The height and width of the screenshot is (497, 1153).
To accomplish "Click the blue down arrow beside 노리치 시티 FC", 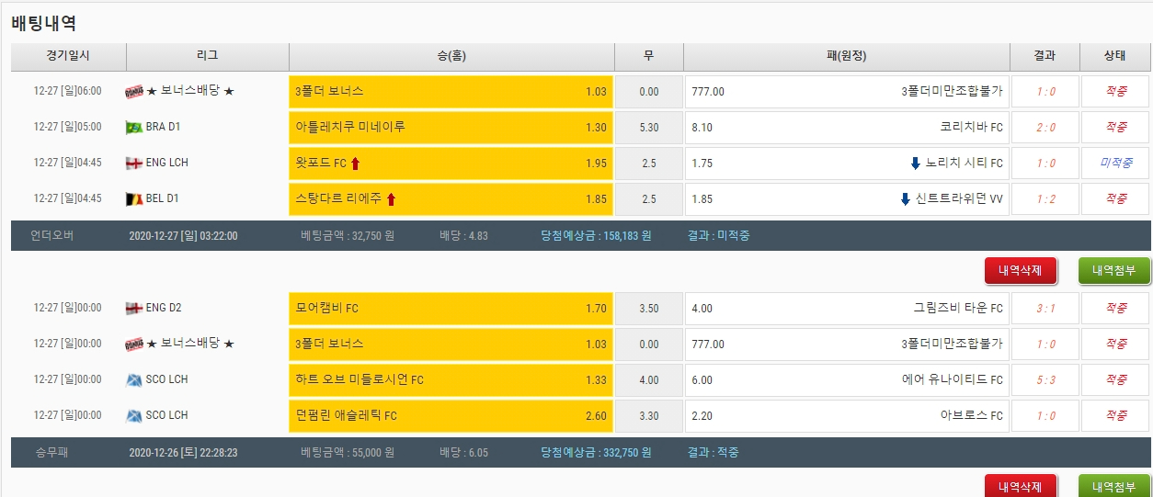I will [915, 164].
